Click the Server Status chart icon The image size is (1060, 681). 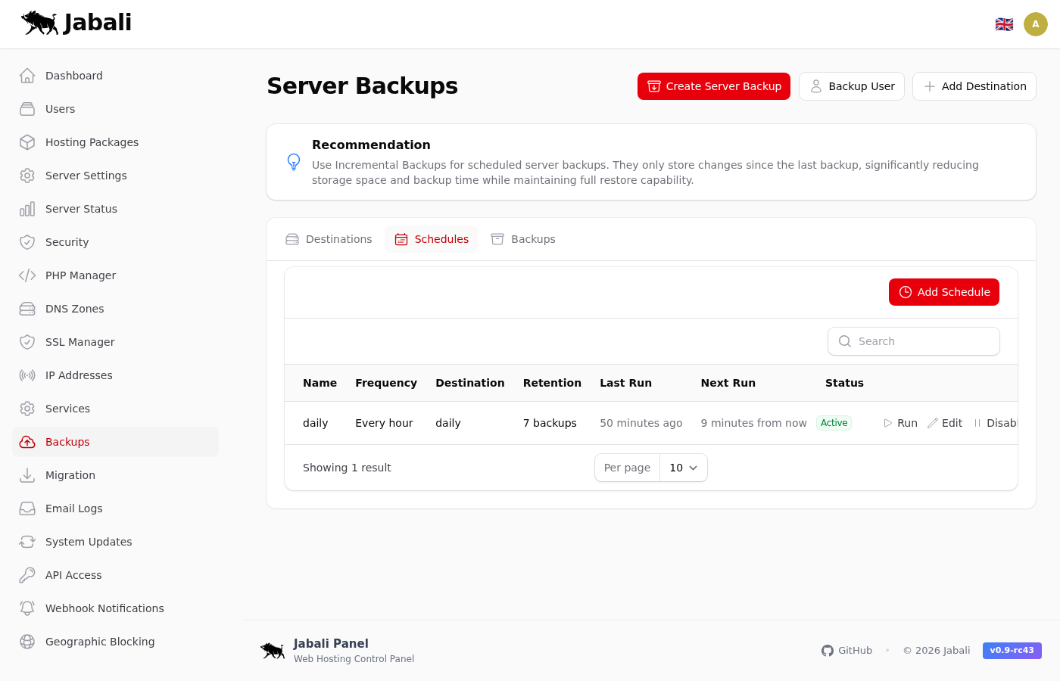point(27,209)
